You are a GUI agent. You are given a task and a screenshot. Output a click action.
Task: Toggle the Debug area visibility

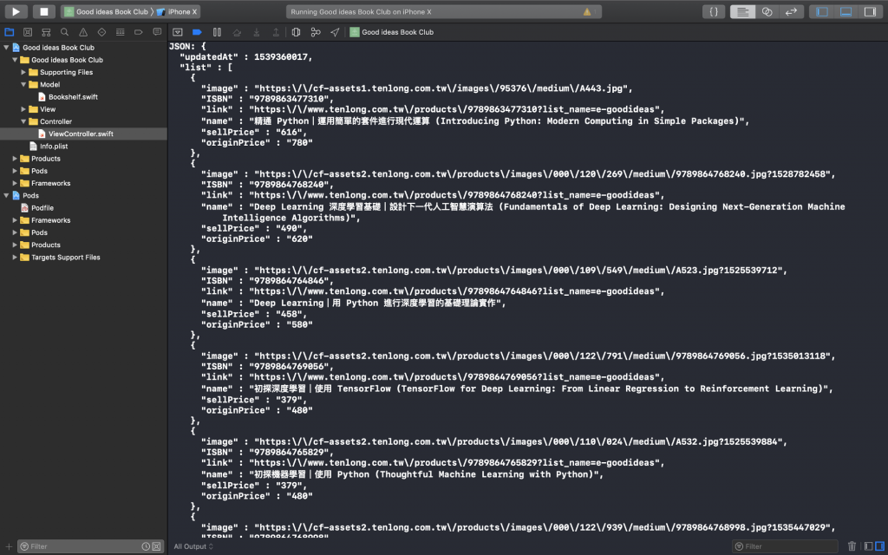tap(846, 11)
